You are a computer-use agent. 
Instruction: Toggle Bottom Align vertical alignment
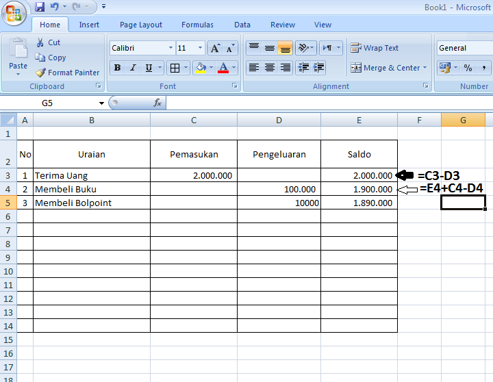(285, 48)
